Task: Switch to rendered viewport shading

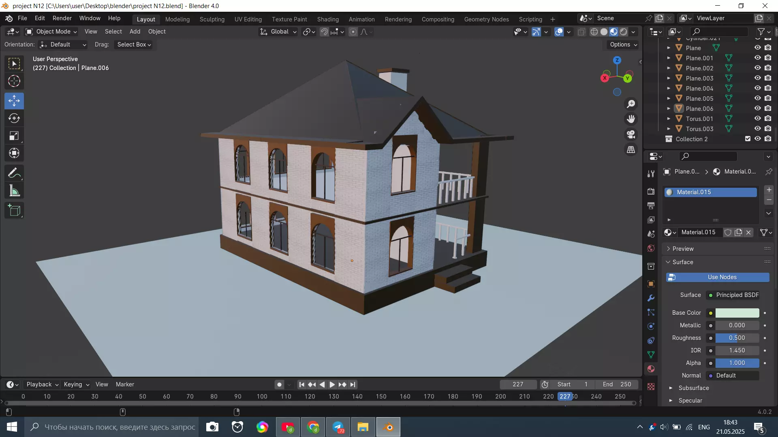Action: pyautogui.click(x=624, y=32)
